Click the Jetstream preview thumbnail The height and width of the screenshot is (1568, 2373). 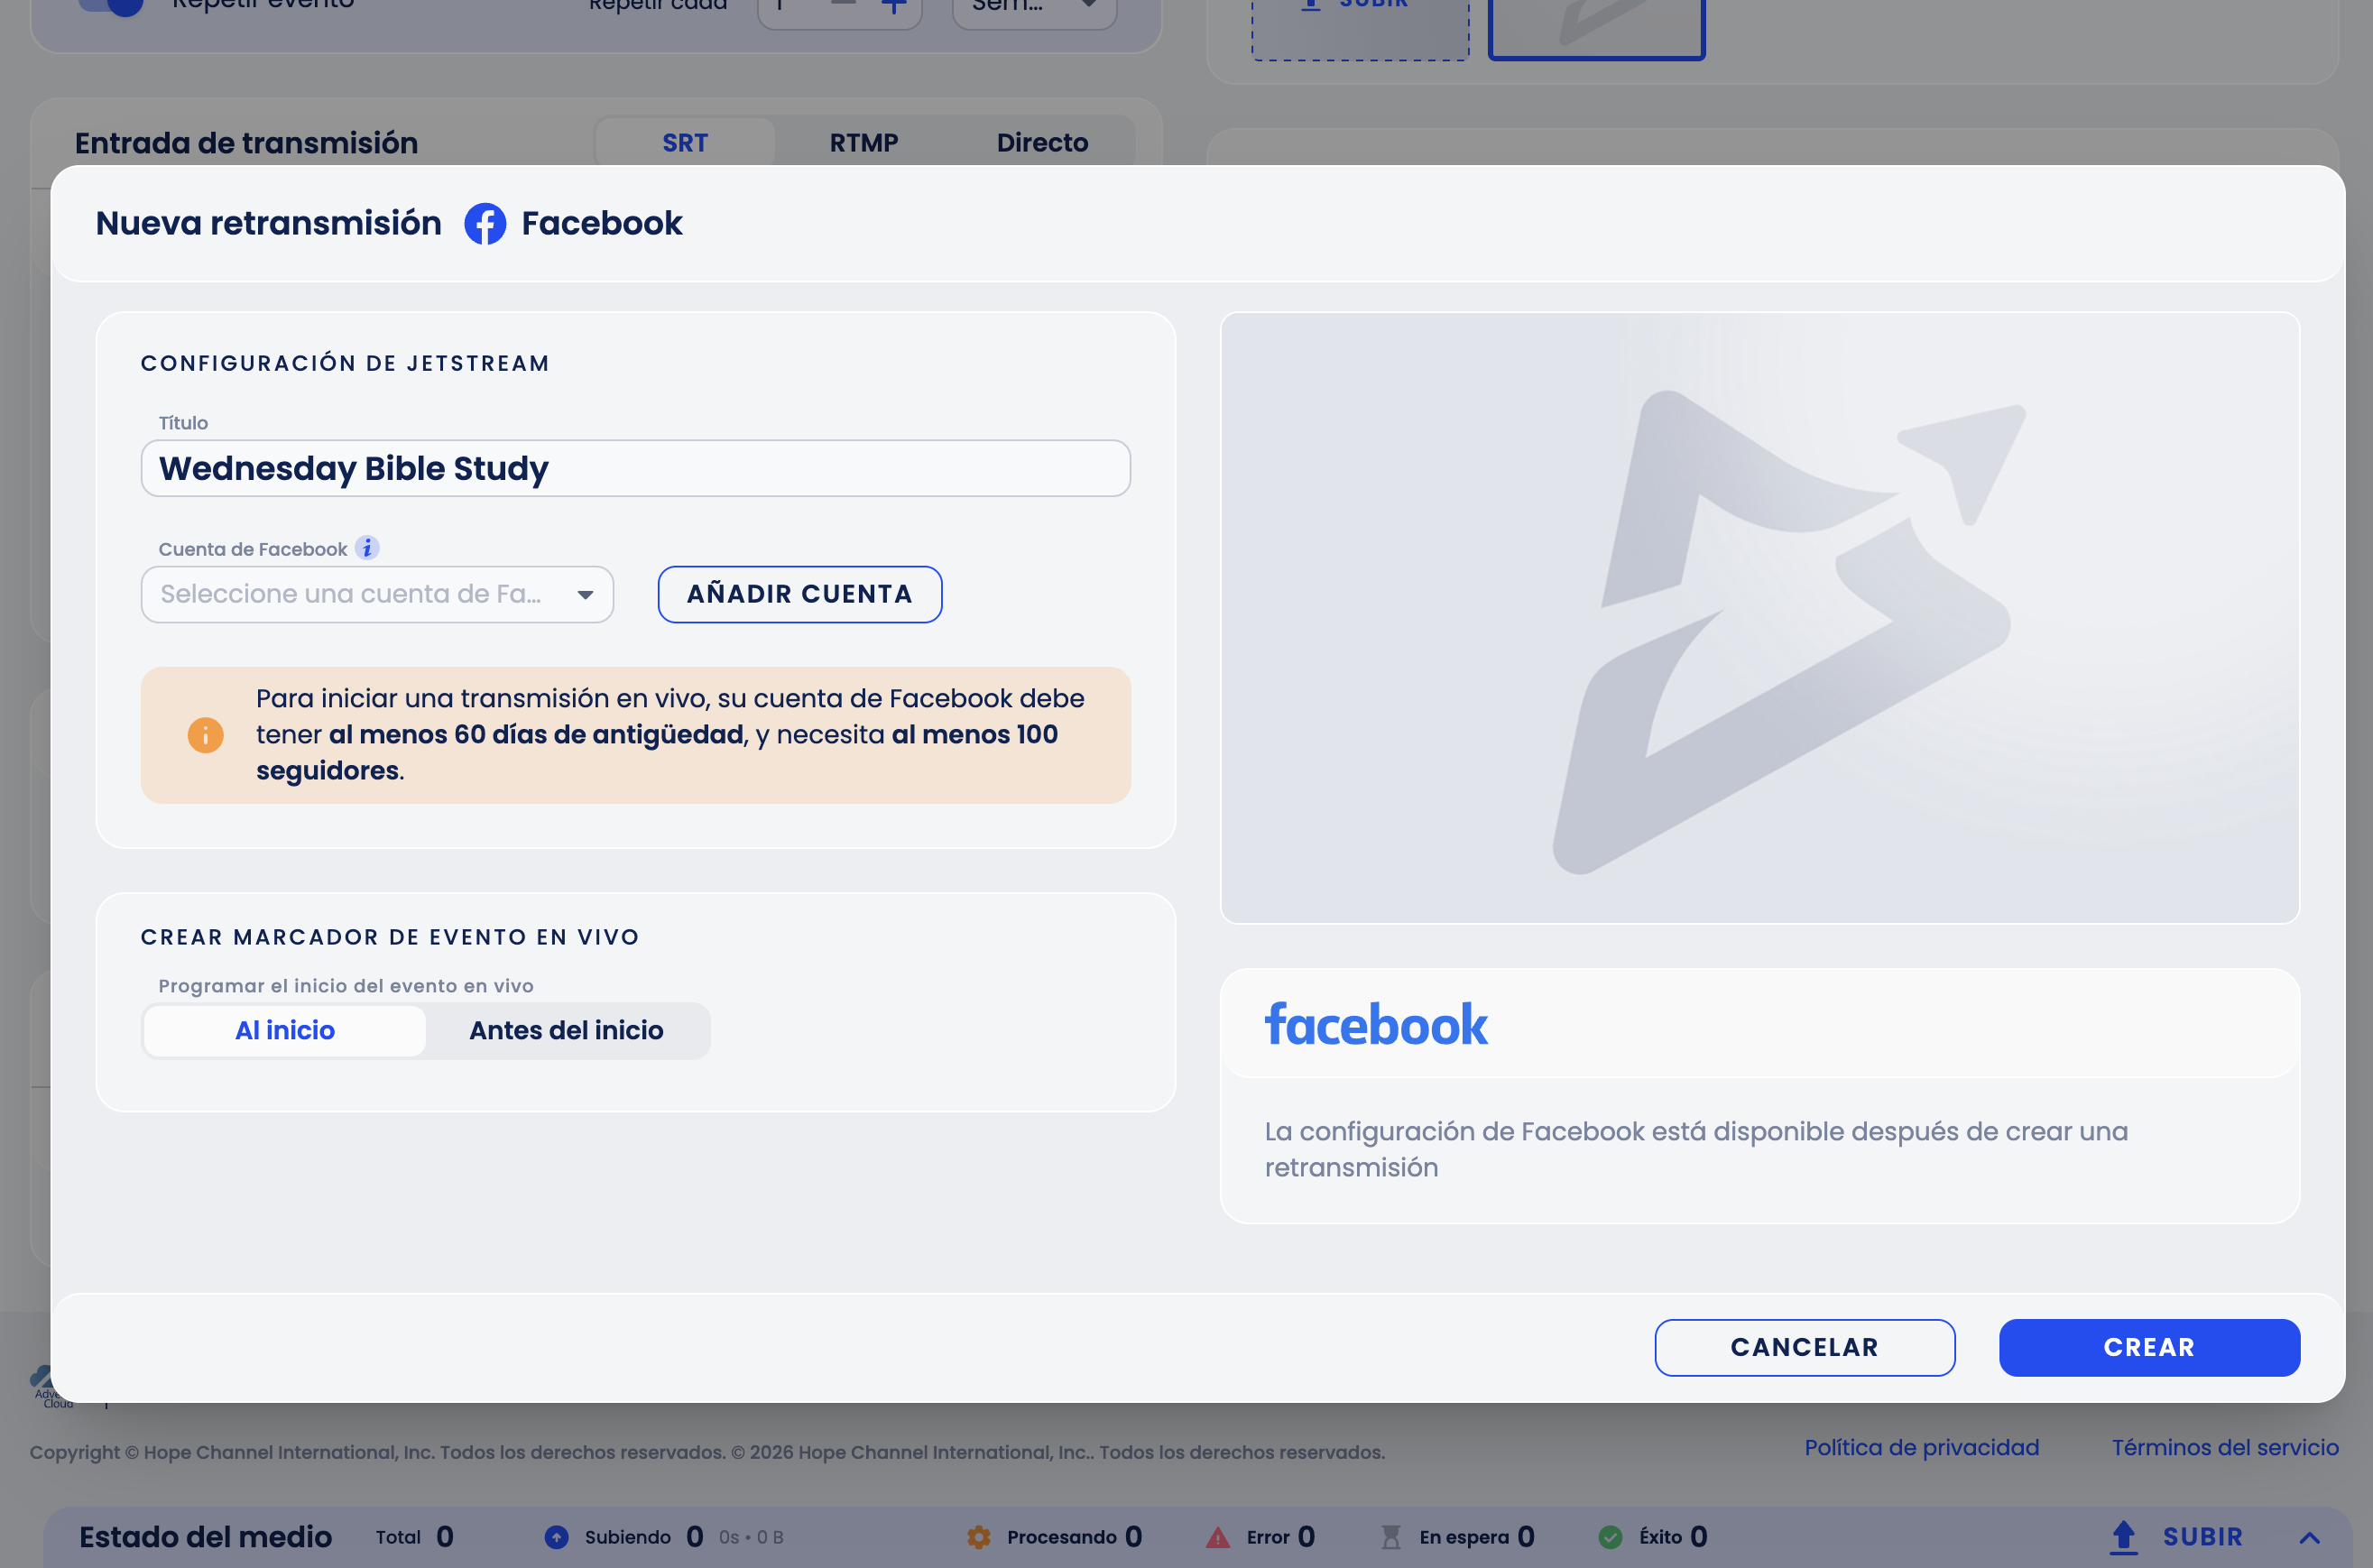tap(1760, 618)
